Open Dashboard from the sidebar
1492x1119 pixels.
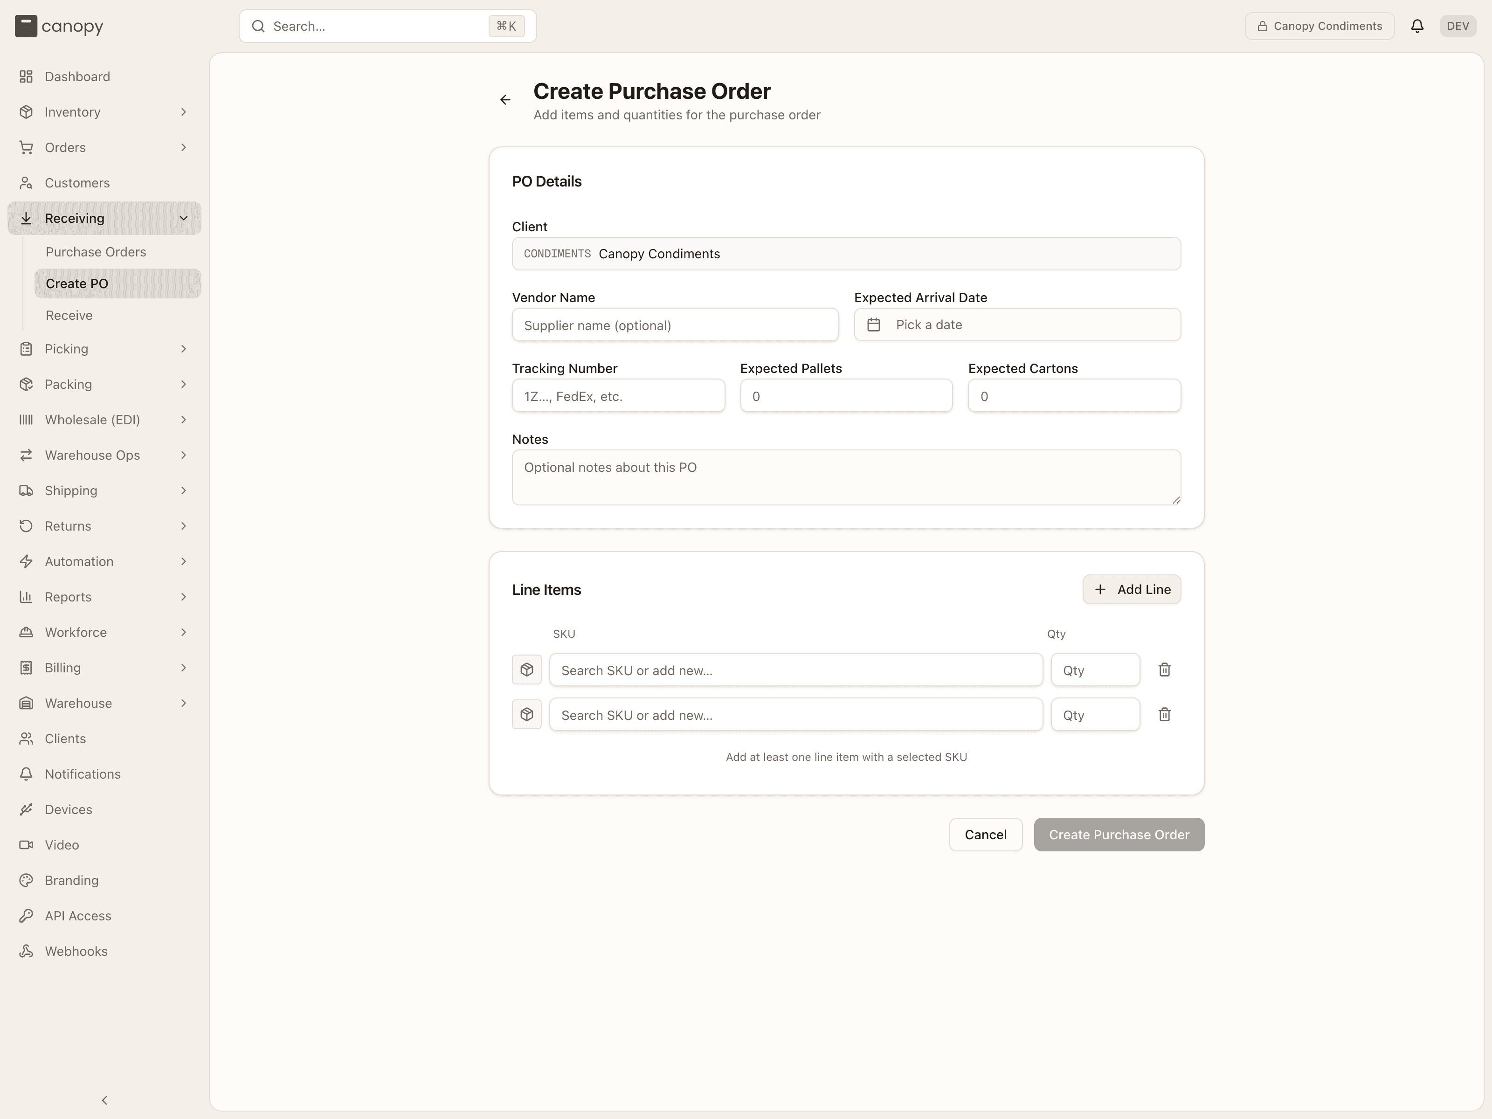[104, 76]
